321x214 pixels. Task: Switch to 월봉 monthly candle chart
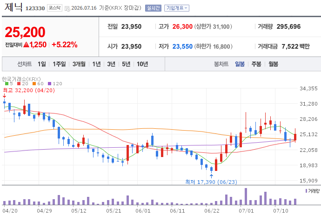pyautogui.click(x=273, y=64)
